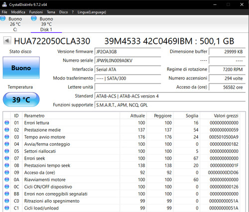The image size is (249, 212).
Task: Click raw value 0000000001F
Action: click(224, 165)
